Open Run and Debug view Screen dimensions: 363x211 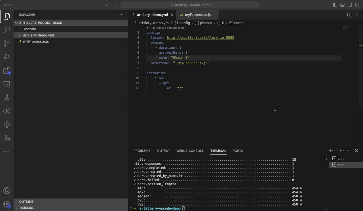pyautogui.click(x=7, y=57)
